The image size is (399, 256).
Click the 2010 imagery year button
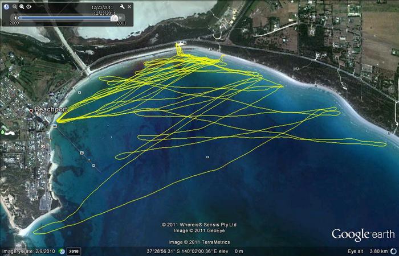[74, 251]
